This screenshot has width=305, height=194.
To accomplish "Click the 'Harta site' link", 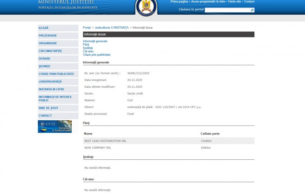I will click(234, 2).
